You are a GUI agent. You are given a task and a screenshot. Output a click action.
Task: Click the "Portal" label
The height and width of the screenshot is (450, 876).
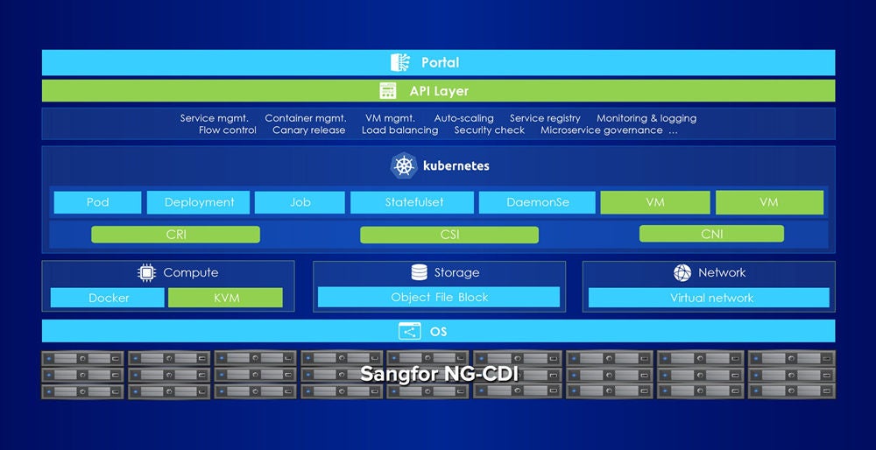441,62
